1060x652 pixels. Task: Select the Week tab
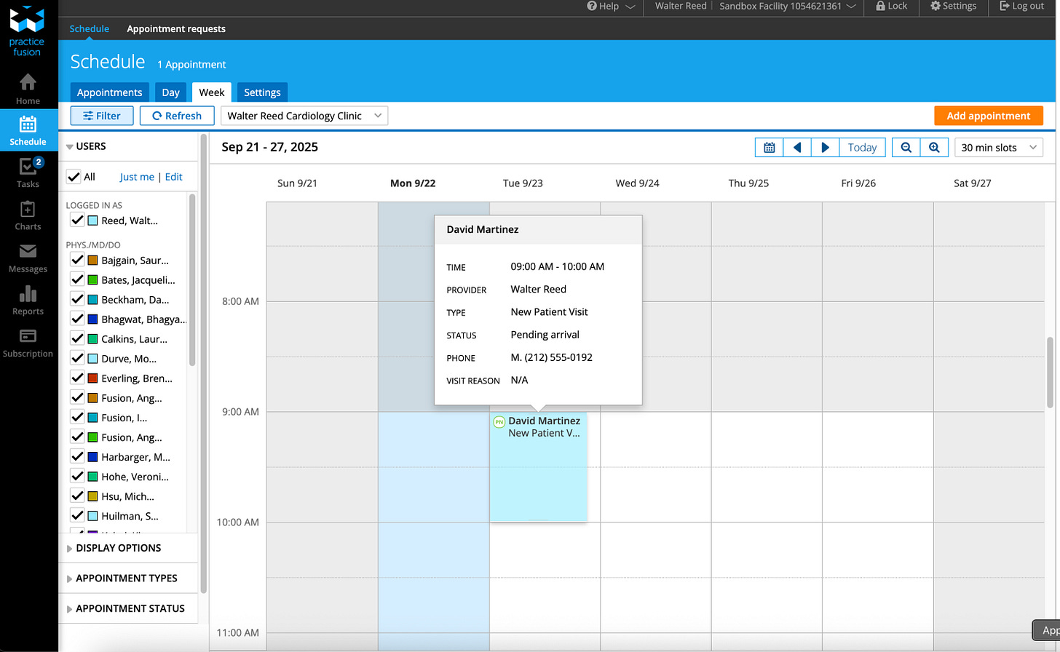click(x=212, y=92)
